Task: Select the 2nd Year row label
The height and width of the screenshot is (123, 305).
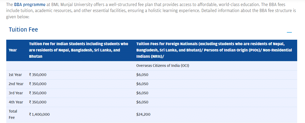Action: (16, 84)
